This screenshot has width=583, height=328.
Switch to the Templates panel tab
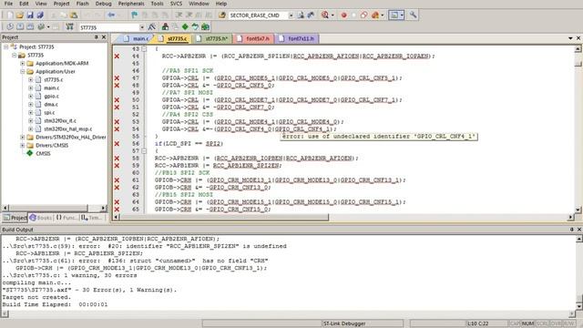coord(91,218)
